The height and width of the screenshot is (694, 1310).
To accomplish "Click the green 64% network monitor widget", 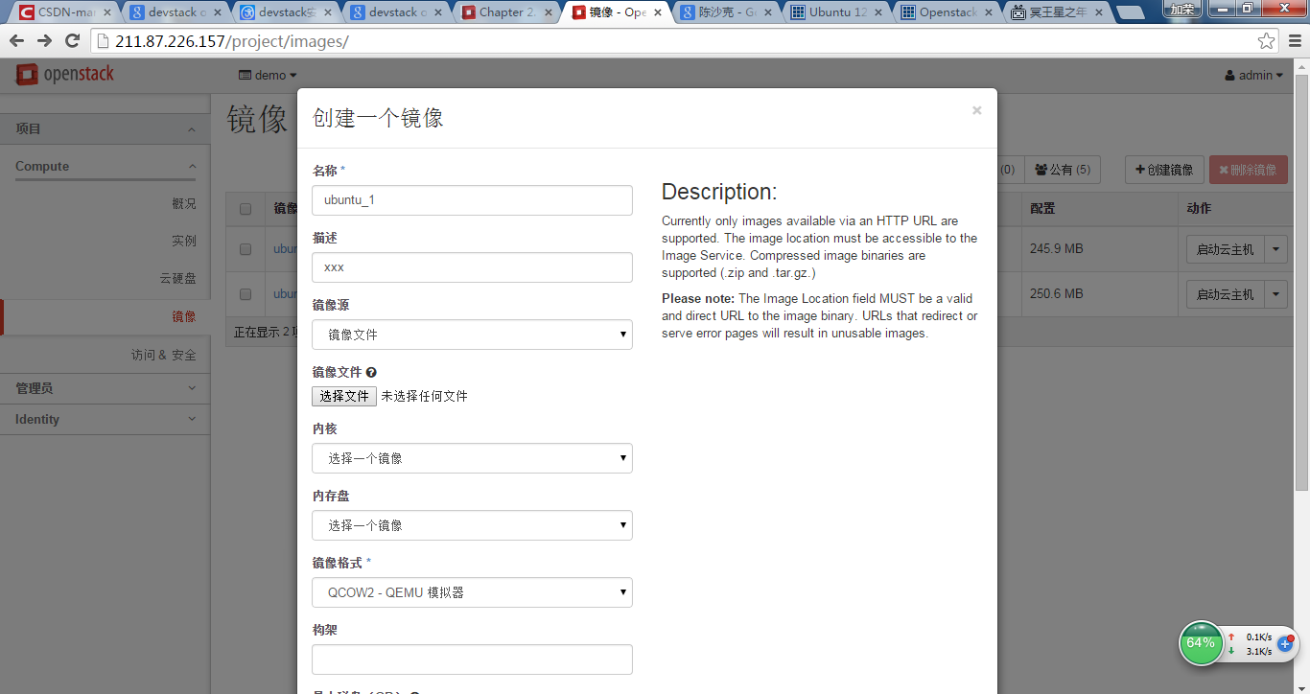I will click(1201, 643).
